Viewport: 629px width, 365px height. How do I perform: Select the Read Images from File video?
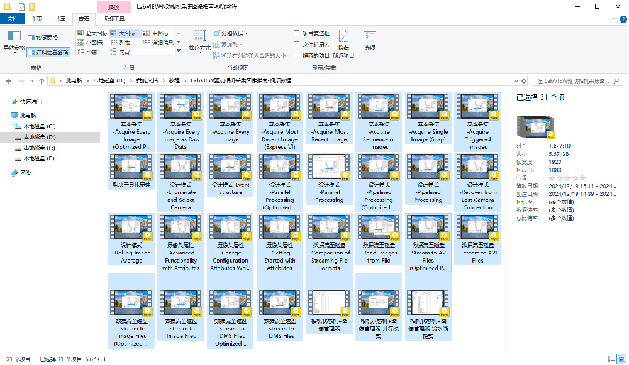pyautogui.click(x=378, y=239)
